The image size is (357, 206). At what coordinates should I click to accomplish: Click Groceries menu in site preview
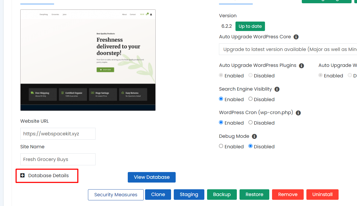click(55, 15)
